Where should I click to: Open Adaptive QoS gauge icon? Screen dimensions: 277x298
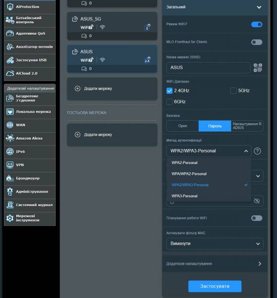10,33
